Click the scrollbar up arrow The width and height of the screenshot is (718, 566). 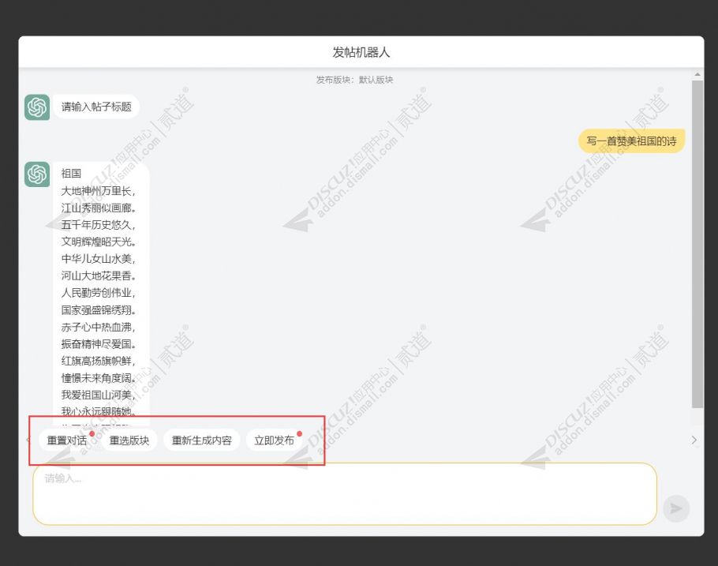697,74
